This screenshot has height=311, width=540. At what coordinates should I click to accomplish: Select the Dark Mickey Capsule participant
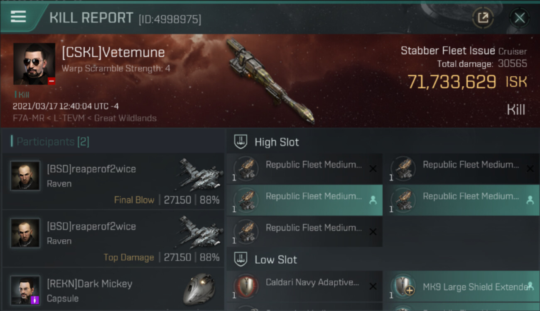point(113,290)
